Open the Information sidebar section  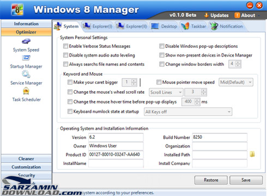tap(26, 24)
